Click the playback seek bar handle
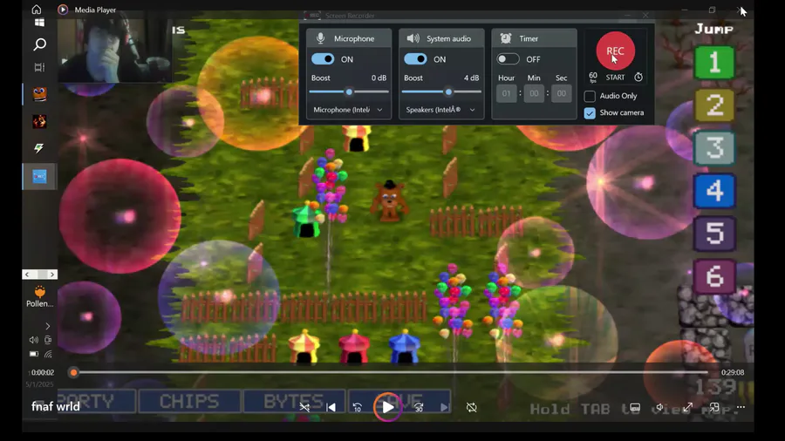Image resolution: width=785 pixels, height=441 pixels. (x=73, y=372)
